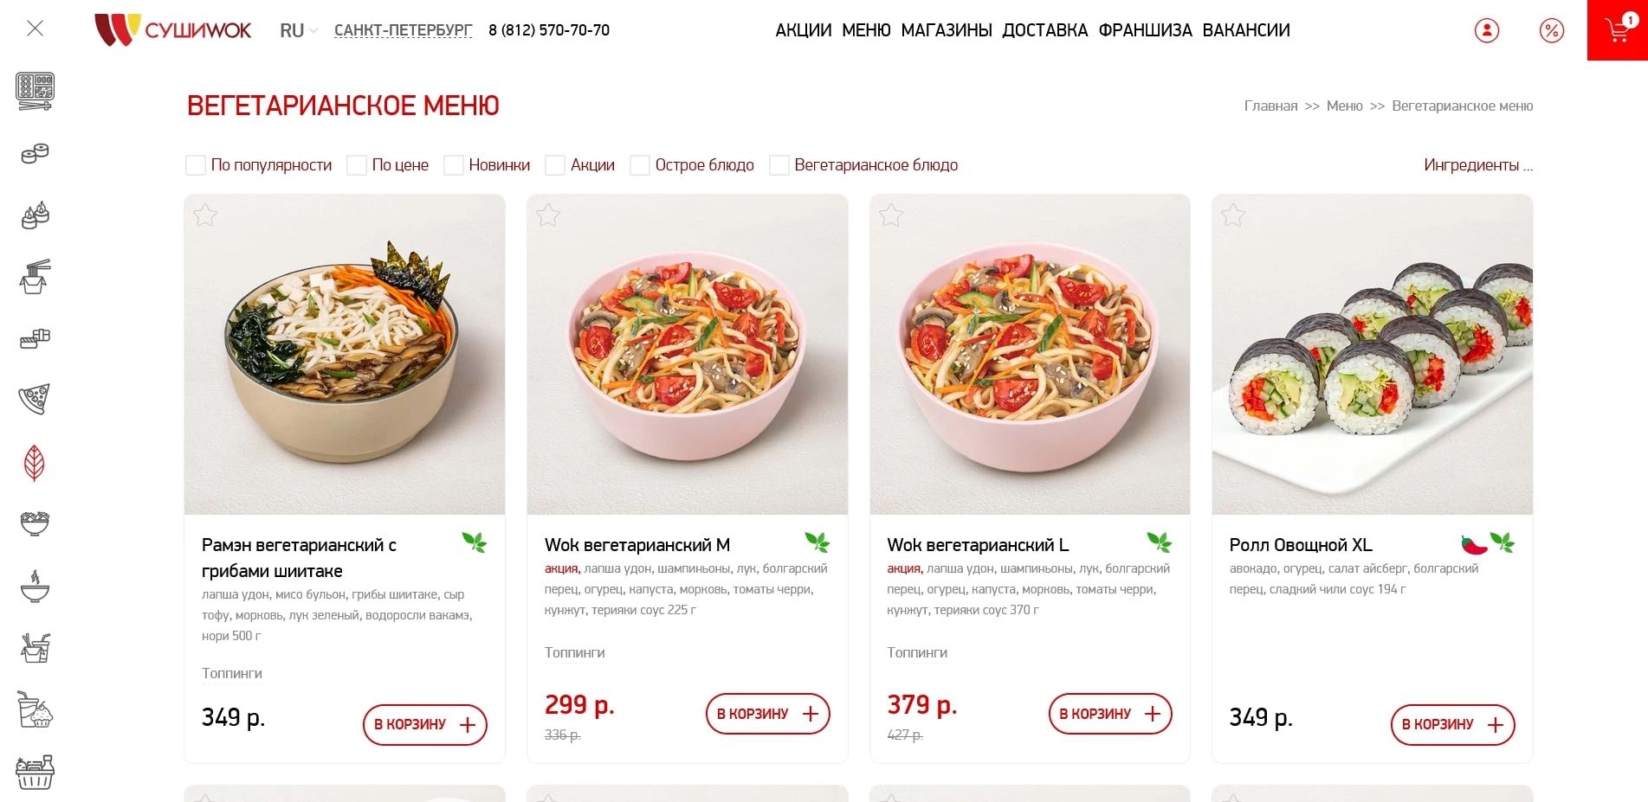Viewport: 1648px width, 802px height.
Task: Open the Drinks and desserts category icon
Action: (x=34, y=710)
